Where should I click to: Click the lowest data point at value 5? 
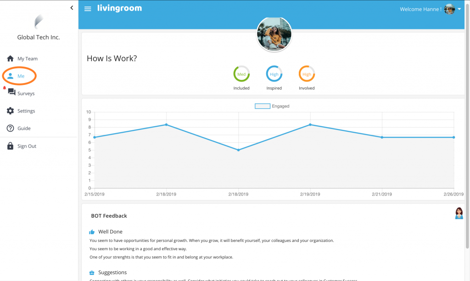(x=239, y=150)
